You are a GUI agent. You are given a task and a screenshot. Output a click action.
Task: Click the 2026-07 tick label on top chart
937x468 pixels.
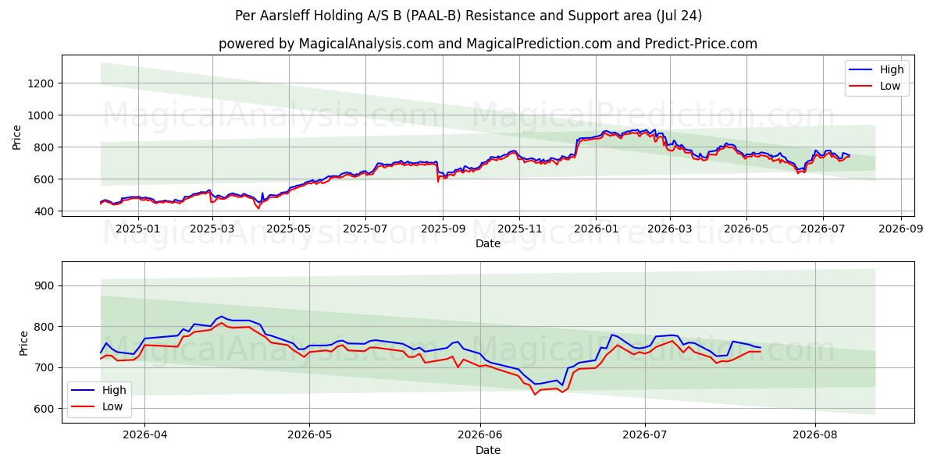click(x=822, y=229)
